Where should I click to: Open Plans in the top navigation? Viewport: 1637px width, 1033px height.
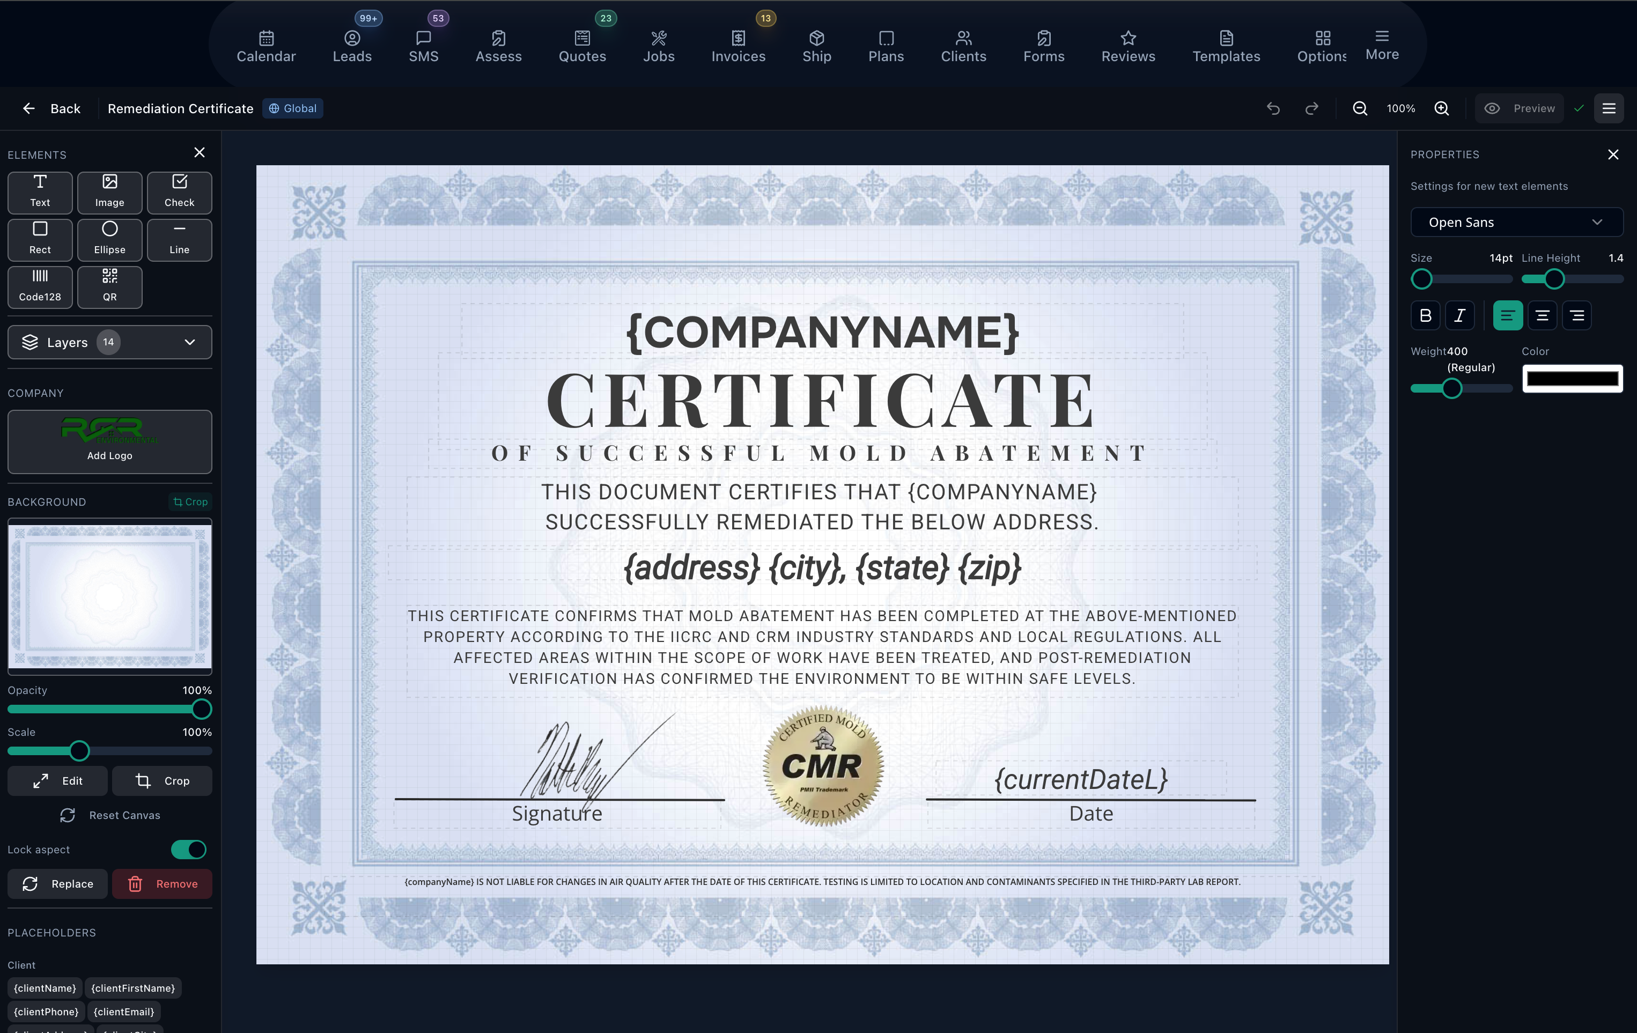tap(886, 46)
